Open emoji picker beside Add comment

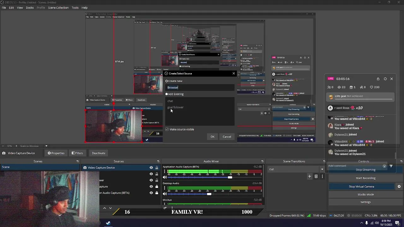pos(384,166)
